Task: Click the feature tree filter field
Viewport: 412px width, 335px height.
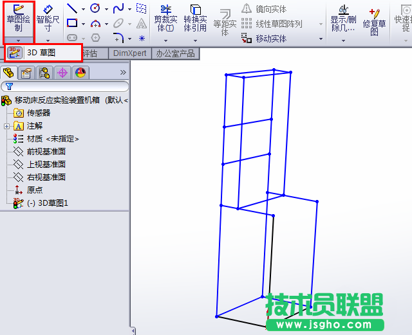Action: [x=65, y=86]
